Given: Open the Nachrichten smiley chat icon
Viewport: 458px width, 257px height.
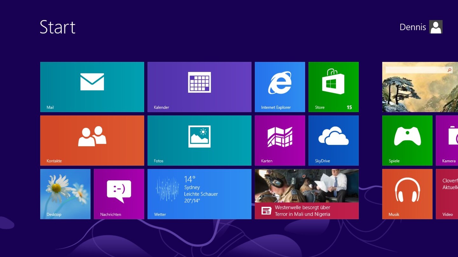Looking at the screenshot, I should pyautogui.click(x=119, y=191).
